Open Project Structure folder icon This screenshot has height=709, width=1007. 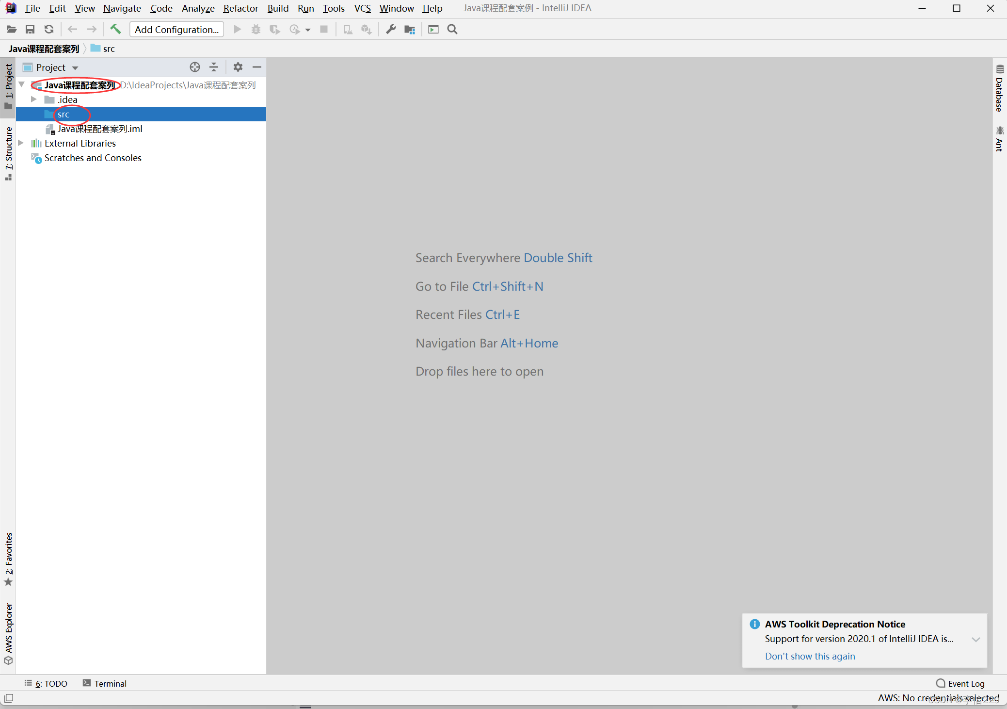[x=410, y=29]
